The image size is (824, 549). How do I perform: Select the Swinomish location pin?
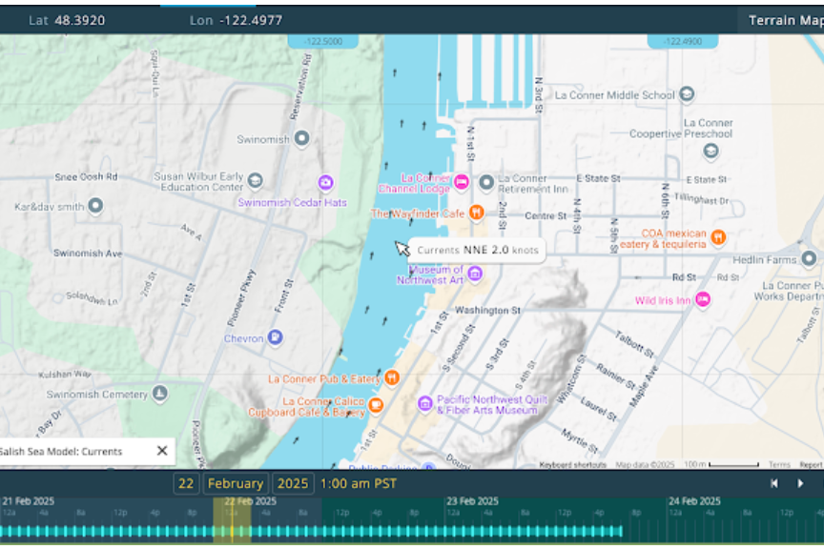(301, 139)
